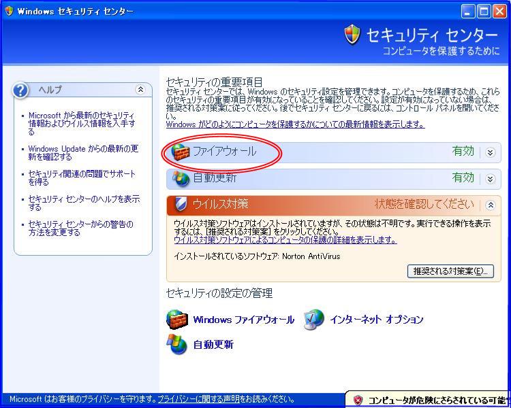This screenshot has height=408, width=511.
Task: Click the shield icon in ウイルス対策 header
Action: 181,204
